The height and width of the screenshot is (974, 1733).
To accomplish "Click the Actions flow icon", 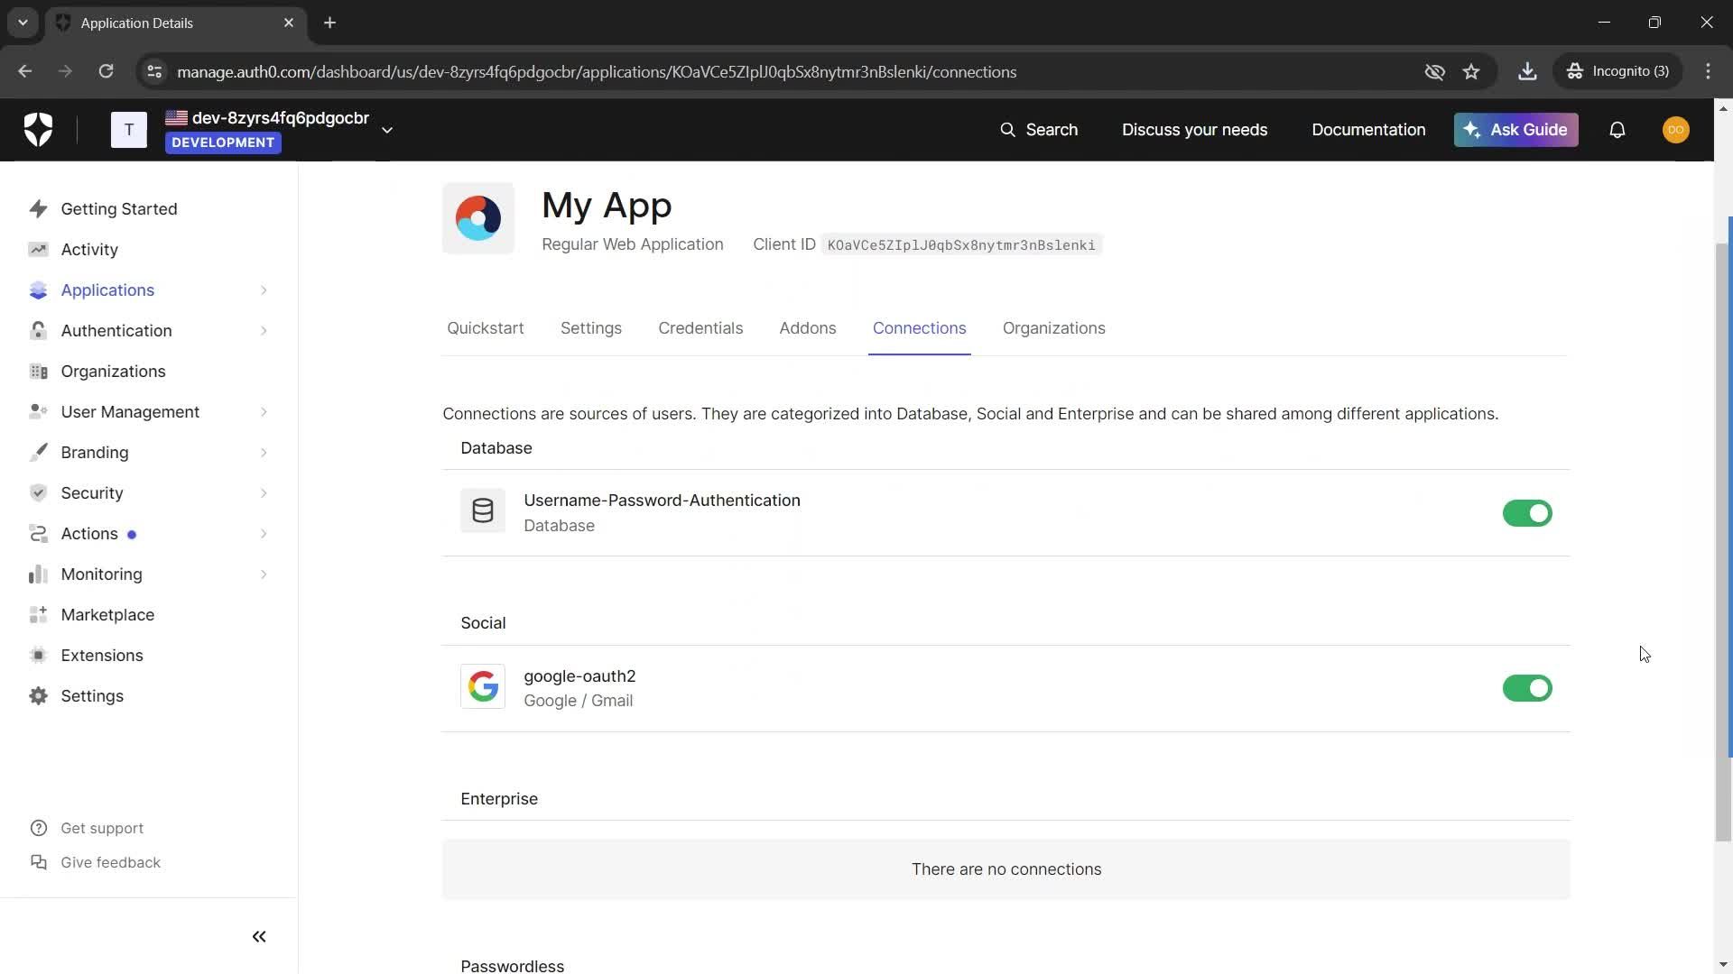I will (38, 534).
